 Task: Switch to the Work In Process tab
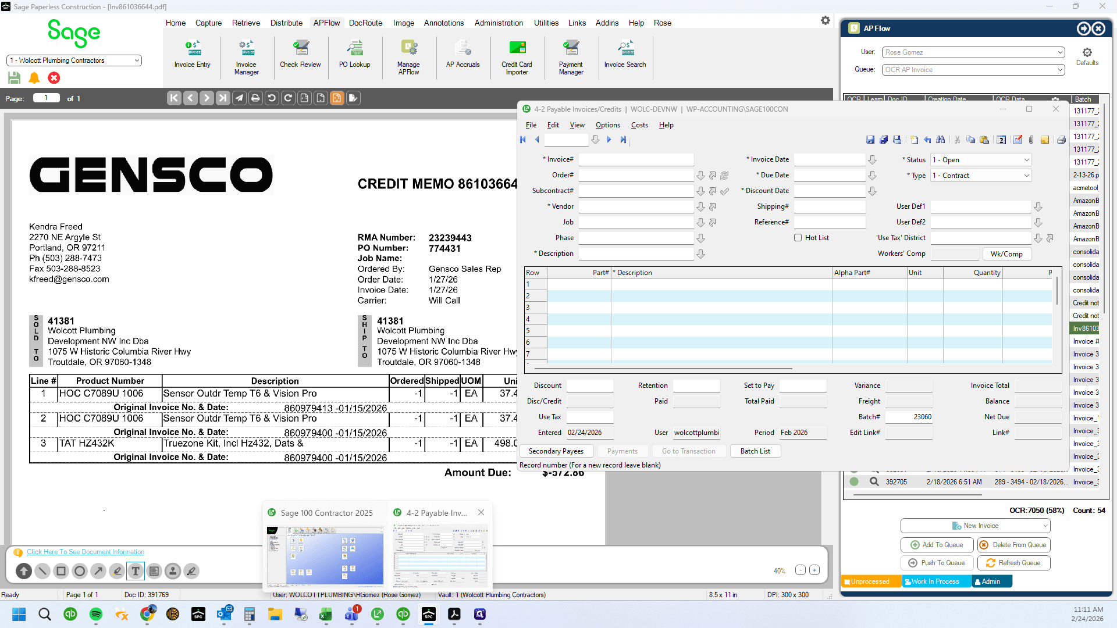click(x=936, y=581)
